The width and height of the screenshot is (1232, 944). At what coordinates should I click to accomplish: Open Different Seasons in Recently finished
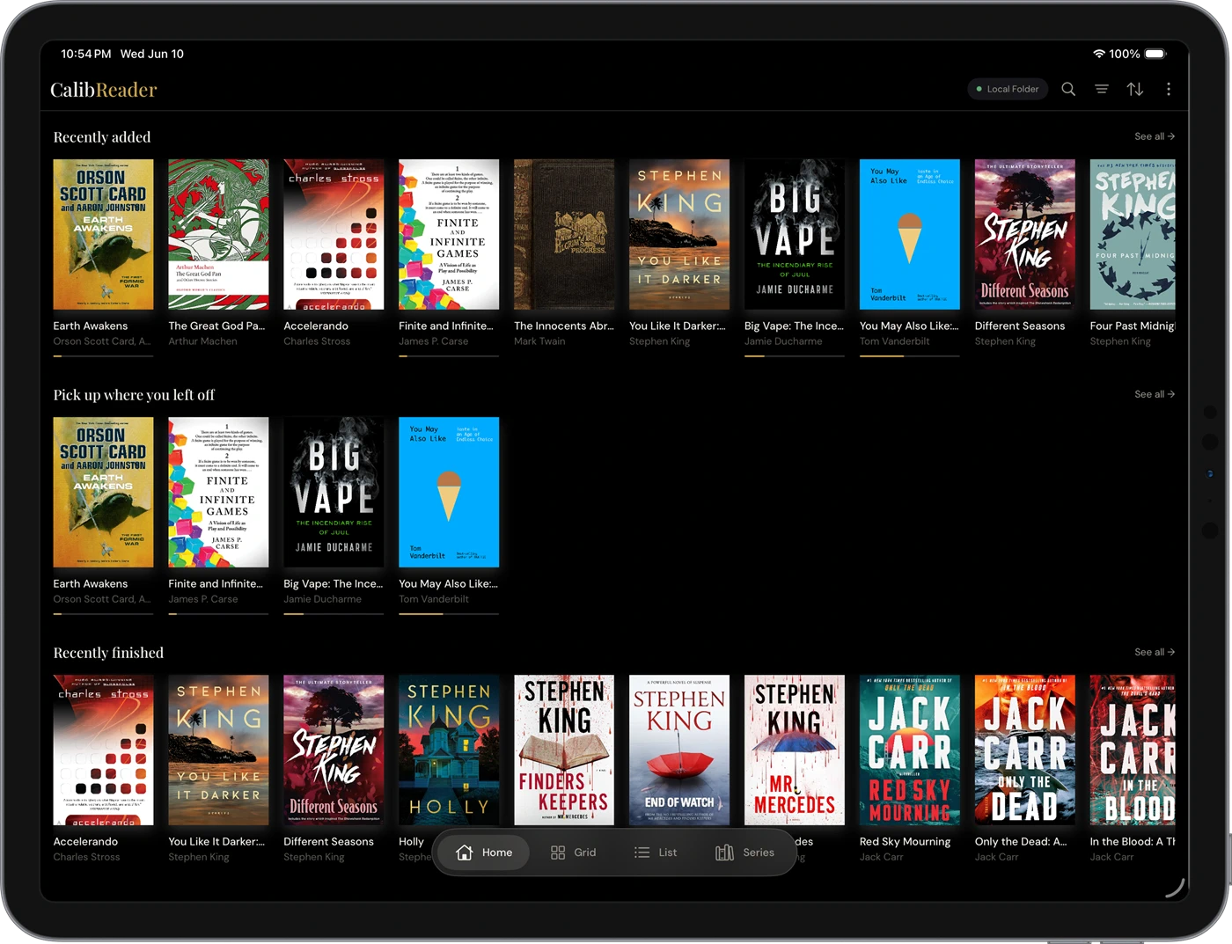coord(334,750)
